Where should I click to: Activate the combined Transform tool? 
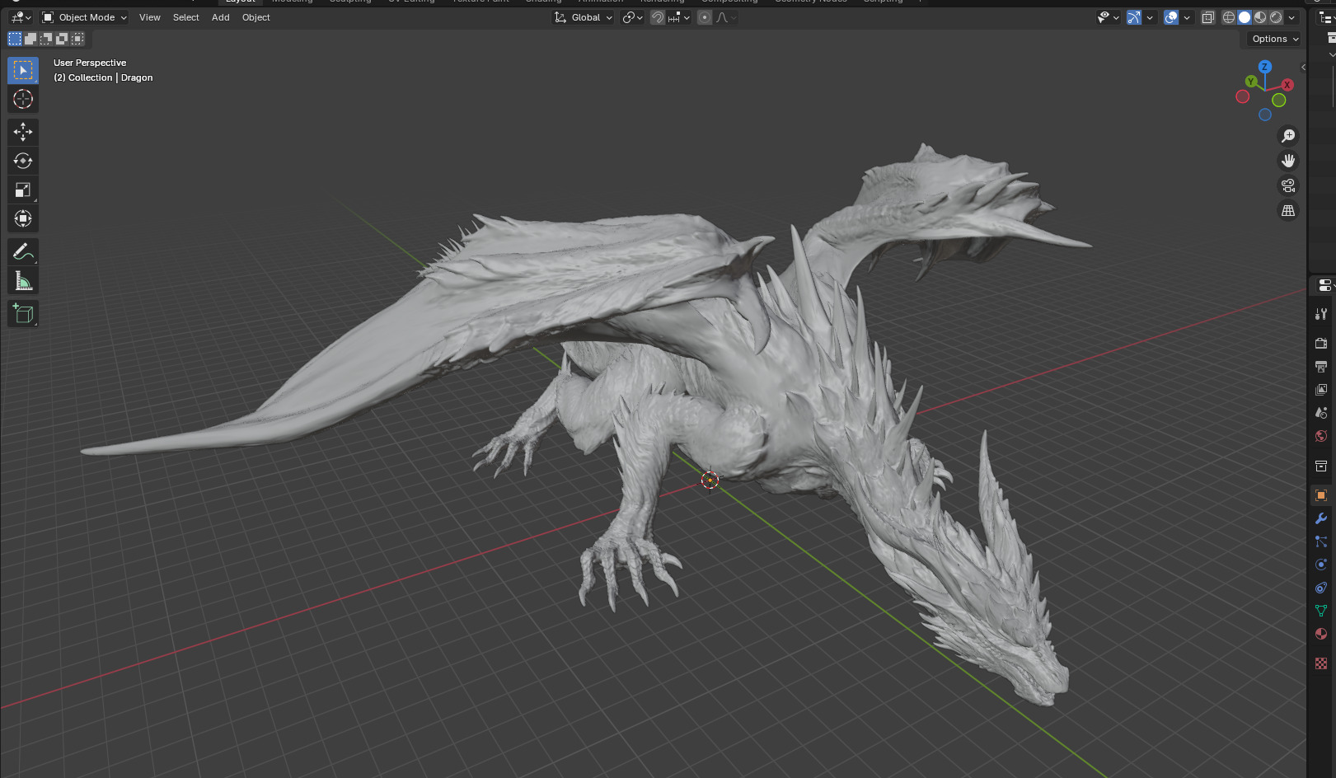23,218
